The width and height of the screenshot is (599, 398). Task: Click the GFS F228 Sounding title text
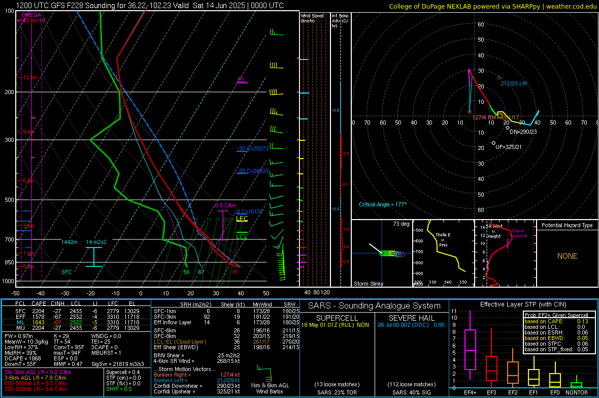149,6
